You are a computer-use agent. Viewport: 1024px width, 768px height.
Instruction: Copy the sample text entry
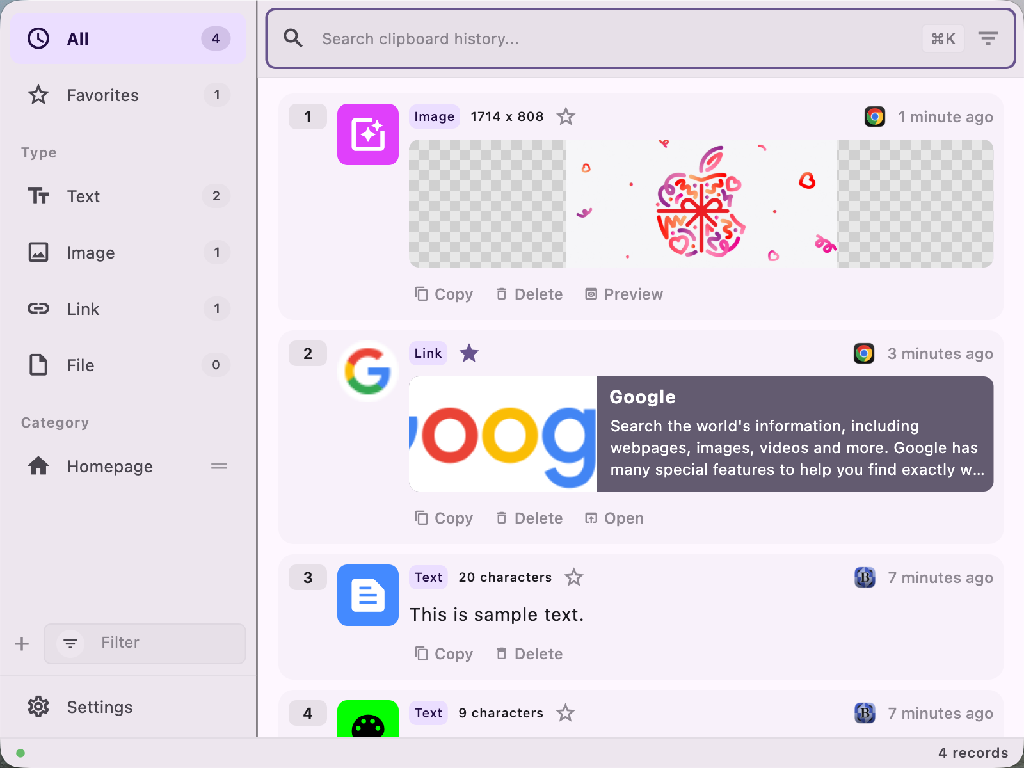point(444,653)
